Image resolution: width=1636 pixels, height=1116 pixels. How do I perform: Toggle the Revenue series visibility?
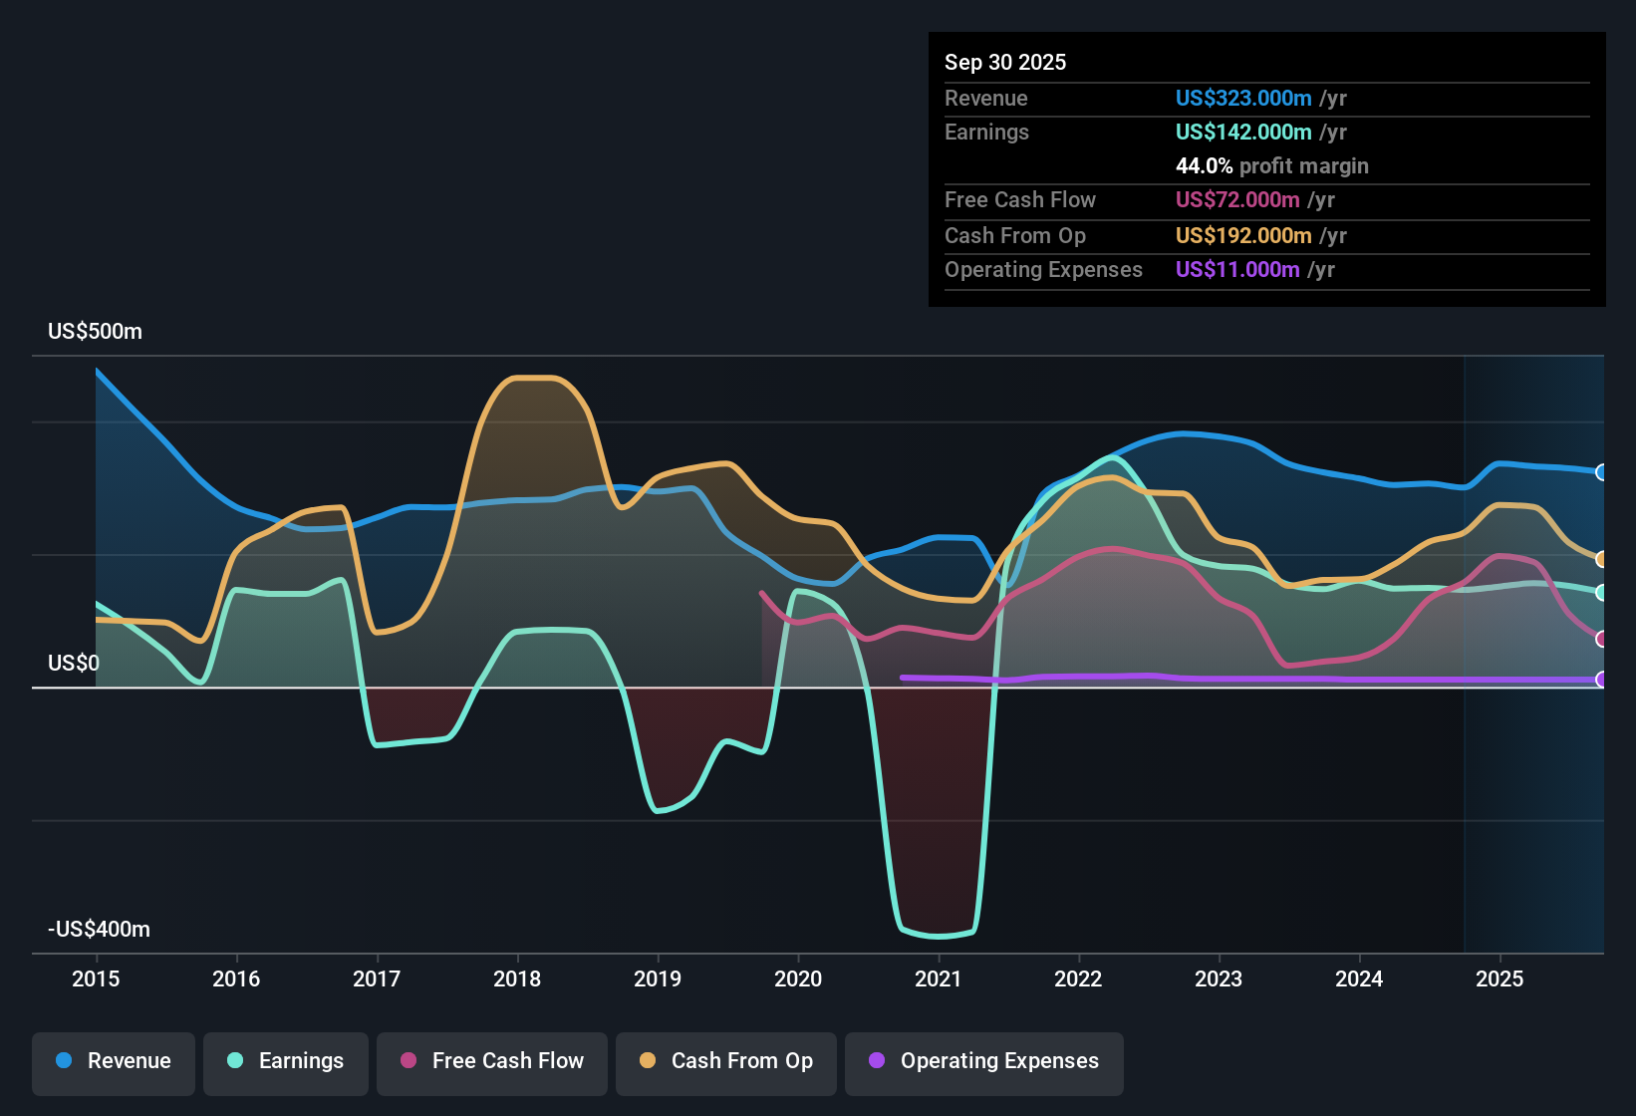[x=113, y=1061]
